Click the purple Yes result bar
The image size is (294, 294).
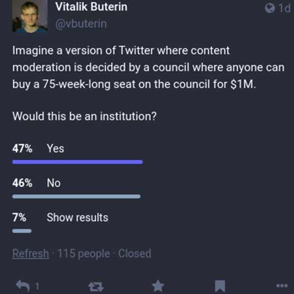point(77,162)
